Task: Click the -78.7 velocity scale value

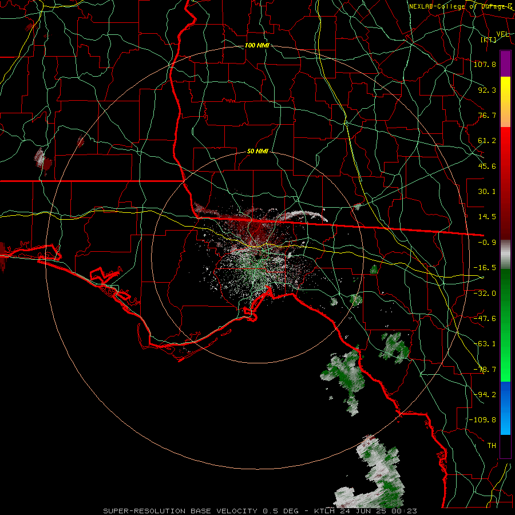Action: pyautogui.click(x=485, y=370)
